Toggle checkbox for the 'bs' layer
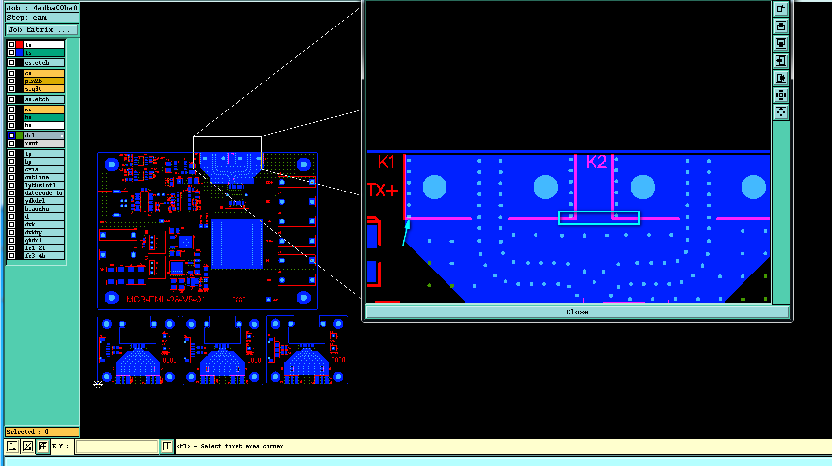 (12, 117)
